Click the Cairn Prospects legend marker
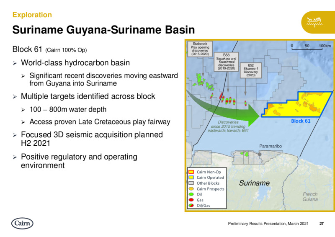The image size is (335, 237). pos(191,189)
